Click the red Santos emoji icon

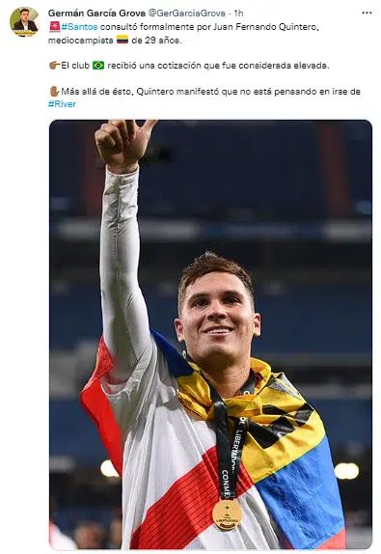pyautogui.click(x=54, y=26)
